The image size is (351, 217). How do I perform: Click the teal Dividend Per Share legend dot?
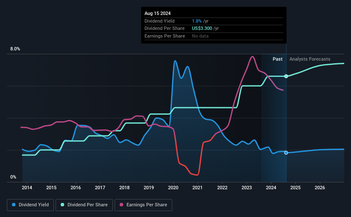click(x=62, y=205)
